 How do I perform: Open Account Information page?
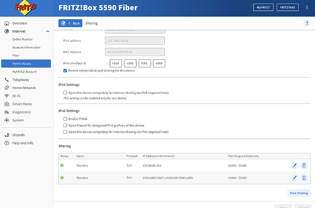[x=26, y=47]
